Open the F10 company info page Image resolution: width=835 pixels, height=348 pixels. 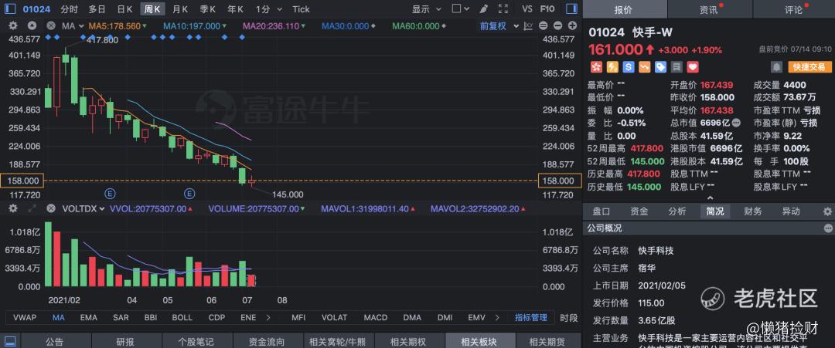(x=547, y=9)
